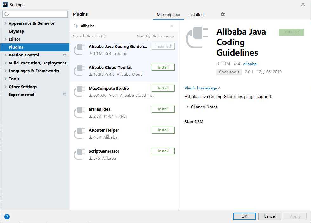Click the large plugin logo in details pane
Image resolution: width=311 pixels, height=223 pixels.
pos(197,37)
